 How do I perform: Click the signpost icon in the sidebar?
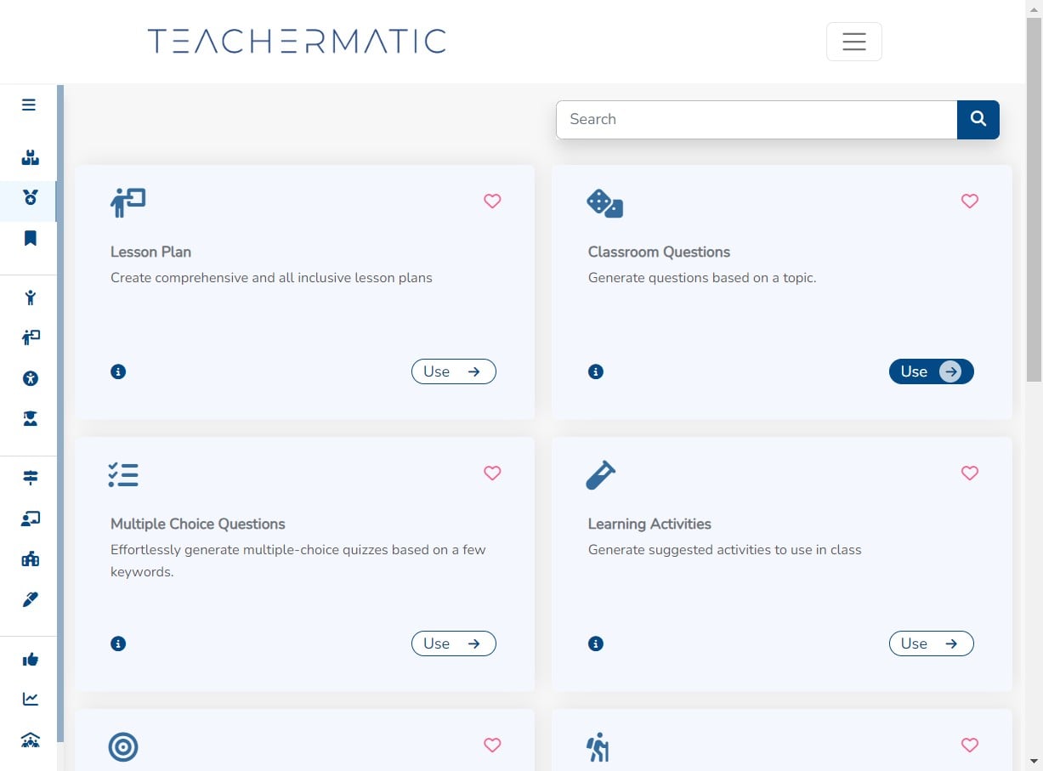[31, 478]
